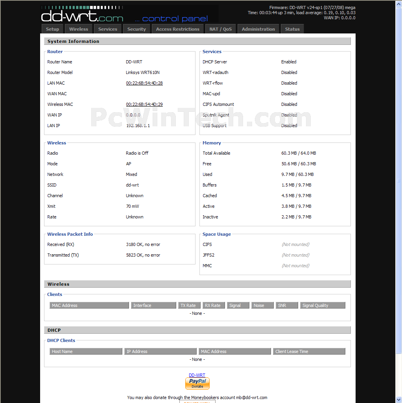Click the Client Lease Time column header
This screenshot has width=402, height=403.
(309, 351)
